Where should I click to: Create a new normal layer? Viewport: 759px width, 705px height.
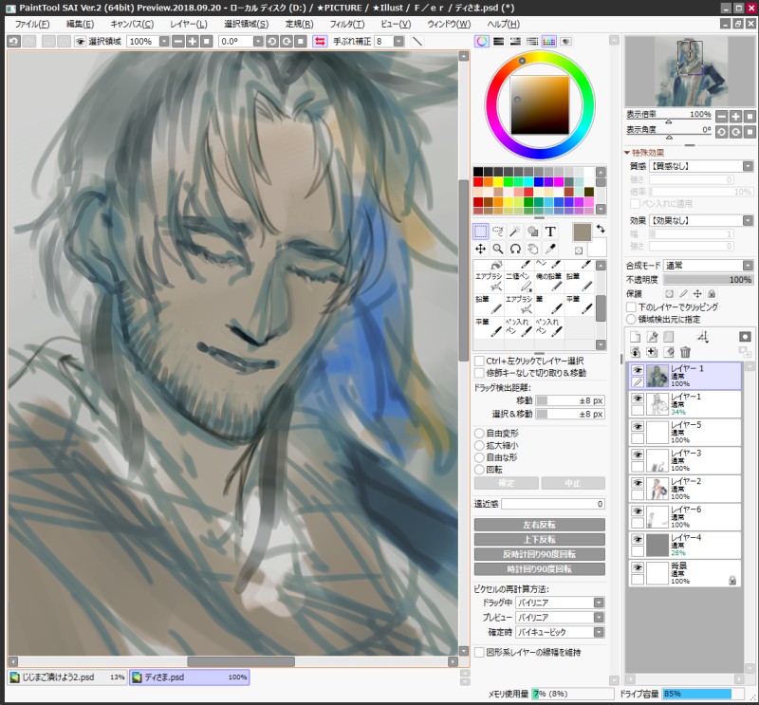pos(635,337)
